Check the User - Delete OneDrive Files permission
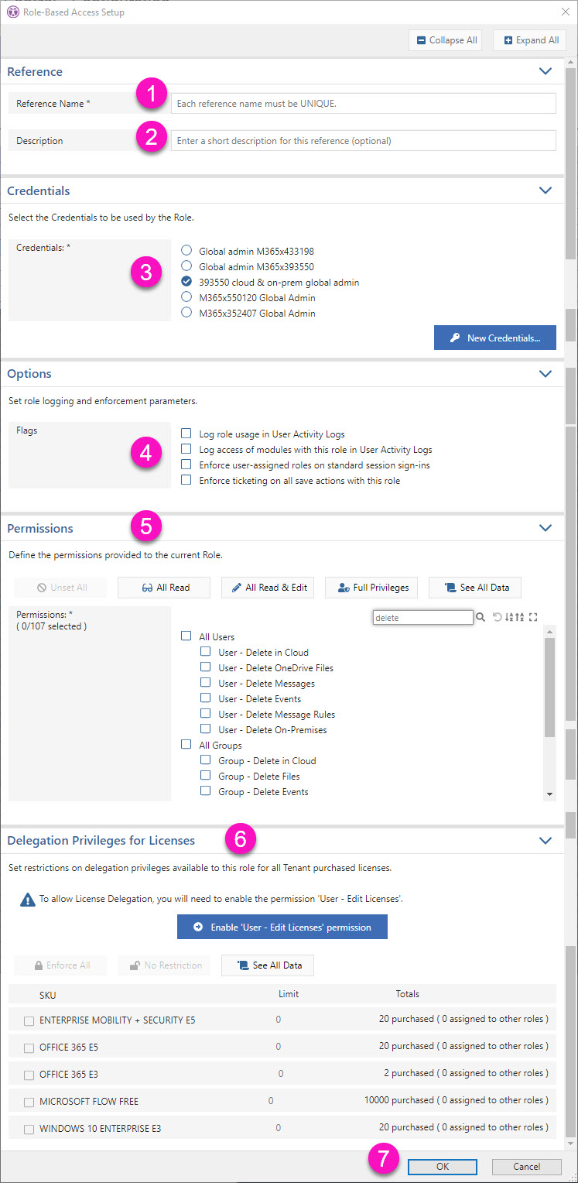This screenshot has width=578, height=1183. click(x=205, y=667)
